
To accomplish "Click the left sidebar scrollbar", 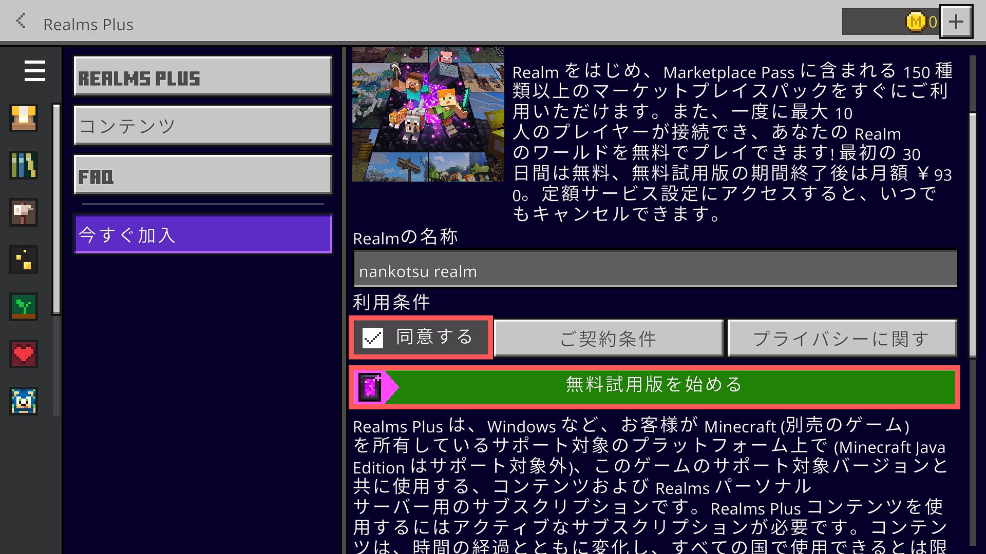I will [56, 209].
